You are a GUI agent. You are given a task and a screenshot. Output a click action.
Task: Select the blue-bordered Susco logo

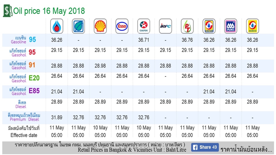tap(209, 26)
